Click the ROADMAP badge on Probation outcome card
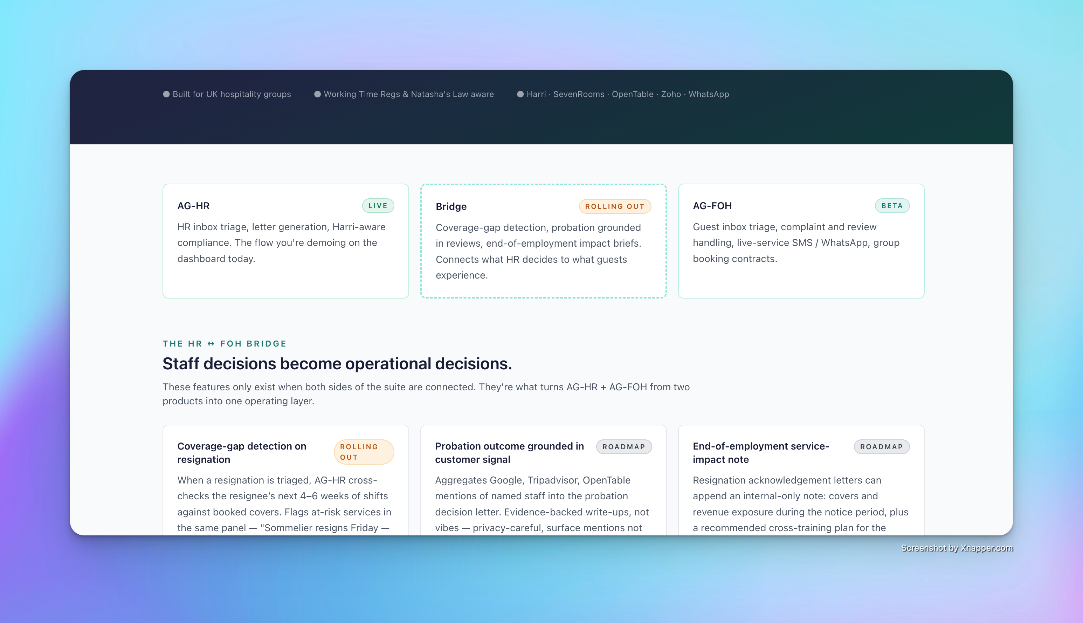 click(623, 447)
